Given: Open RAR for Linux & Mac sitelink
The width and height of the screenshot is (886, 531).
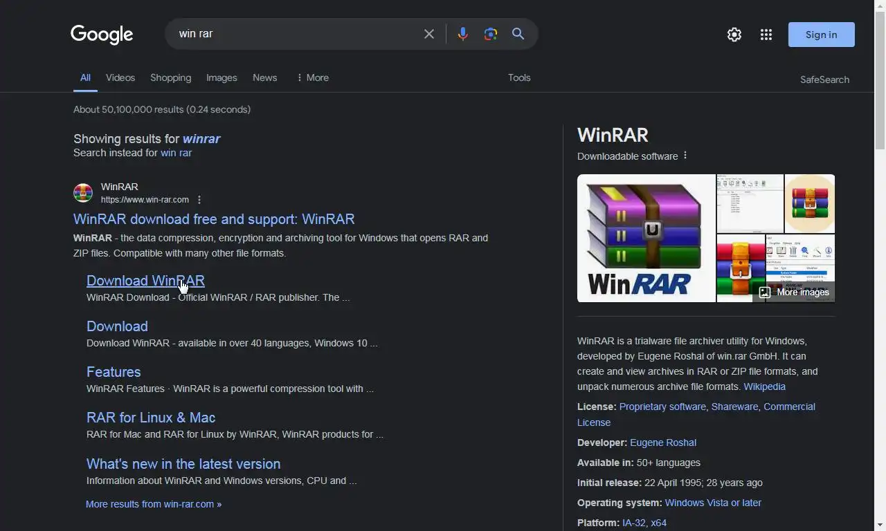Looking at the screenshot, I should pyautogui.click(x=151, y=418).
